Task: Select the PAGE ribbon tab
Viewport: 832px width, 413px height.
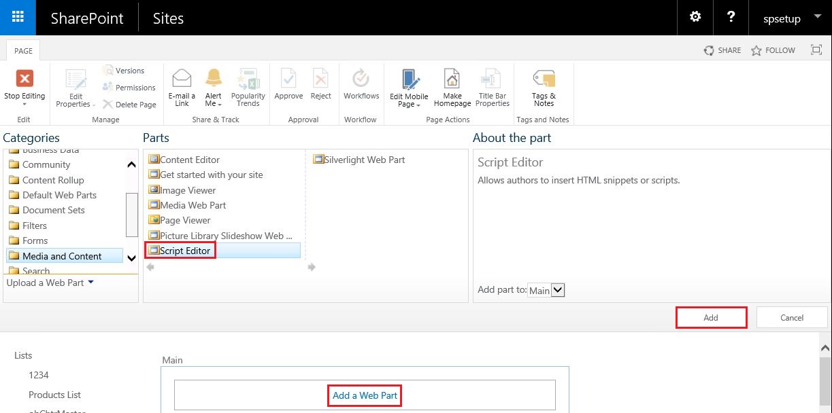Action: click(23, 51)
